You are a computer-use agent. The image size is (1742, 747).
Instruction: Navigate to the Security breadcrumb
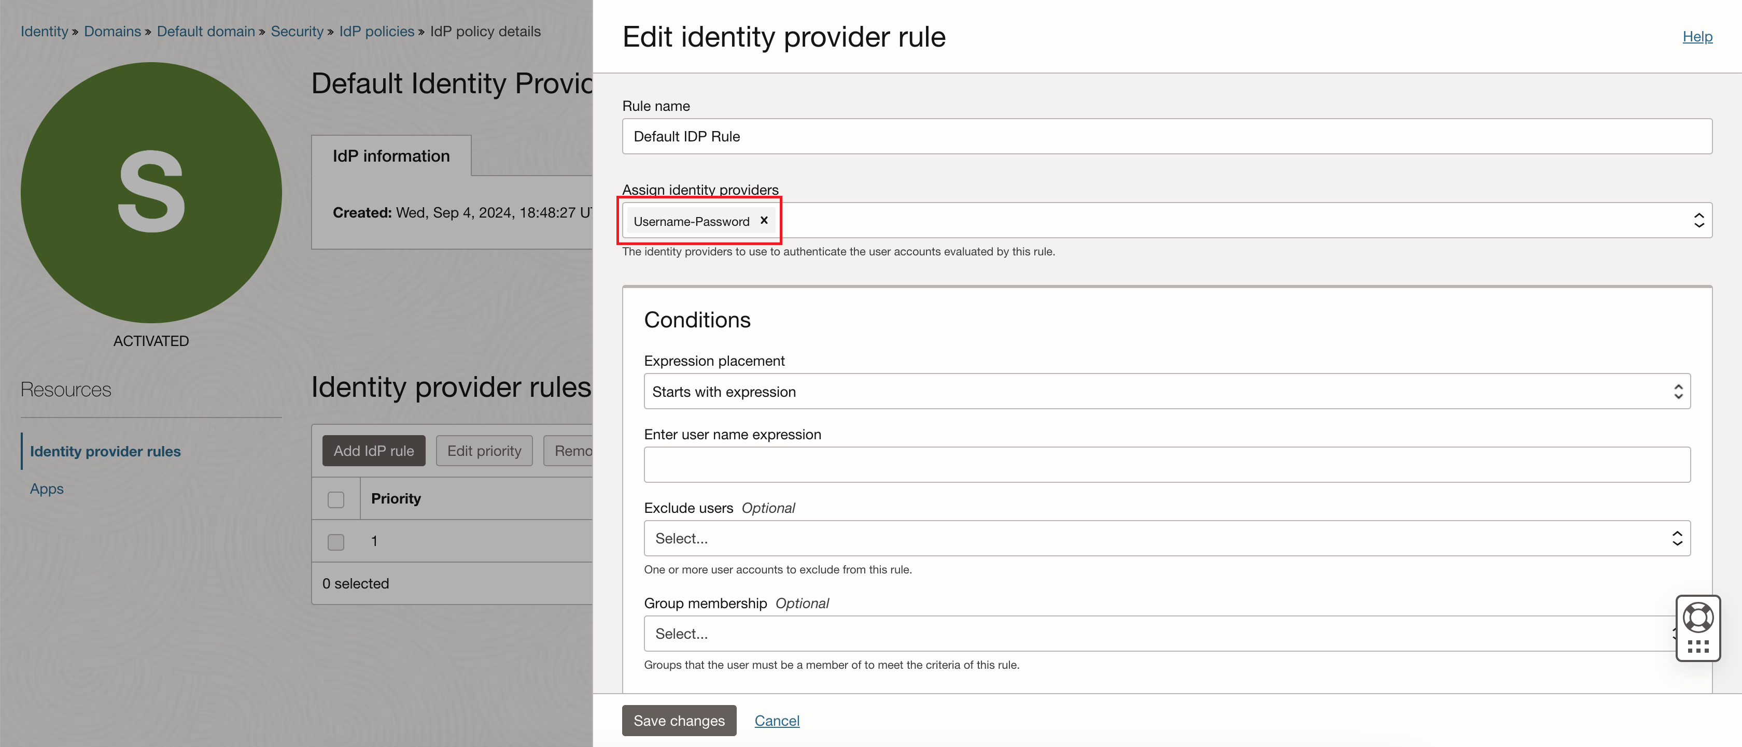297,31
